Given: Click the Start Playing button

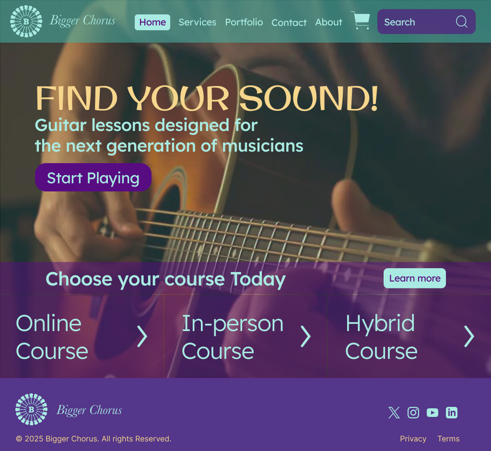Looking at the screenshot, I should [94, 178].
